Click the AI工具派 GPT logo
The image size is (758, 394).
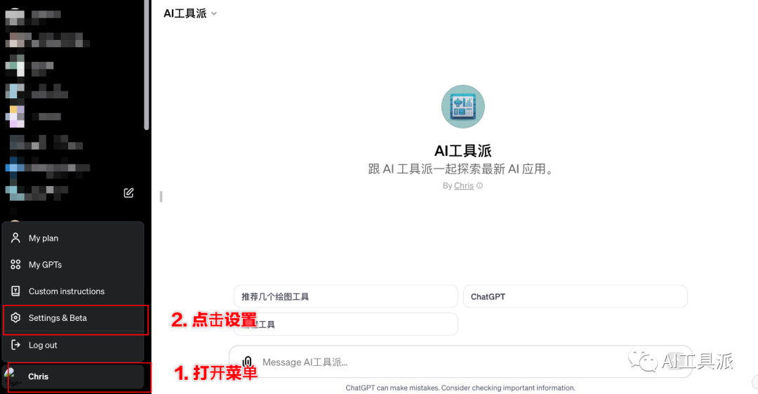(x=463, y=107)
